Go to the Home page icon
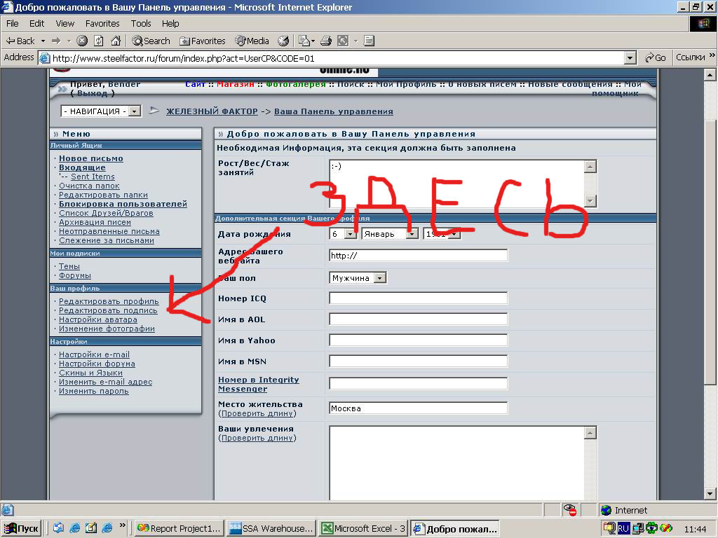Image resolution: width=718 pixels, height=538 pixels. 116,41
